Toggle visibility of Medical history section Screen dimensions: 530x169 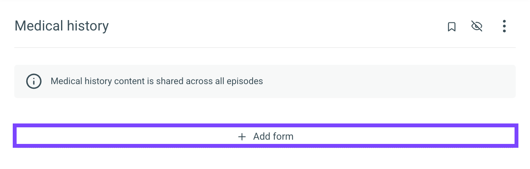[x=477, y=26]
